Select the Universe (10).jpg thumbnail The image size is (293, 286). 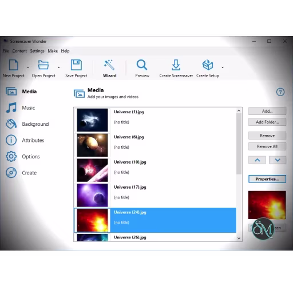click(92, 170)
